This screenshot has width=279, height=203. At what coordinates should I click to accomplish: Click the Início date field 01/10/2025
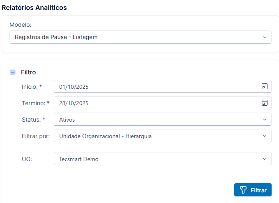(163, 86)
